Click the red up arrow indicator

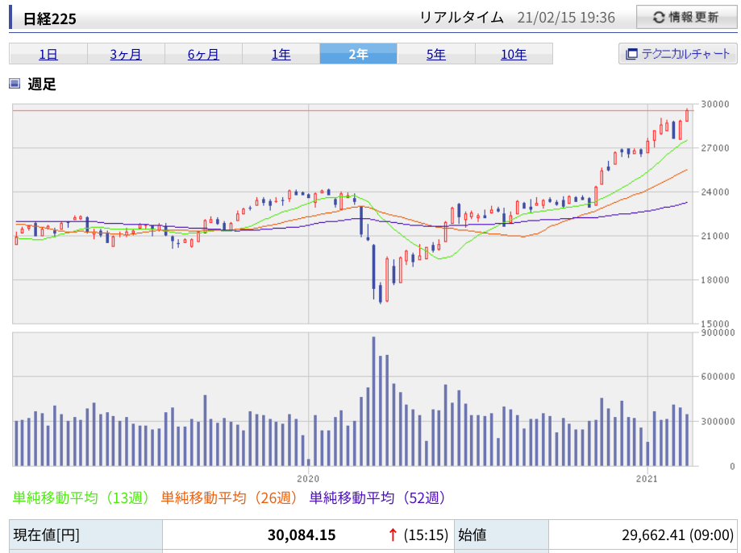pos(393,535)
